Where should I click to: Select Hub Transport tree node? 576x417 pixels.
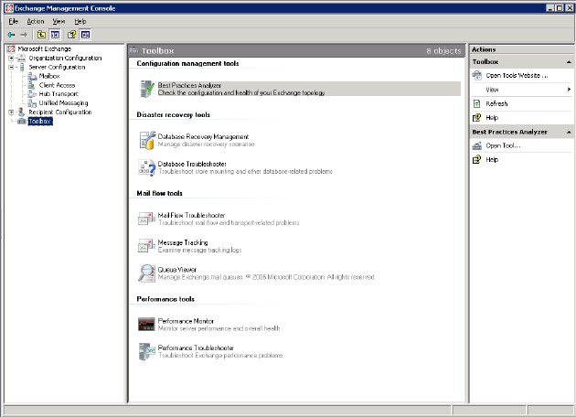59,94
